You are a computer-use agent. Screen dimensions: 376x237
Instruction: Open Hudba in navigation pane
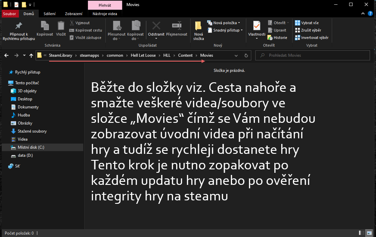(x=24, y=115)
